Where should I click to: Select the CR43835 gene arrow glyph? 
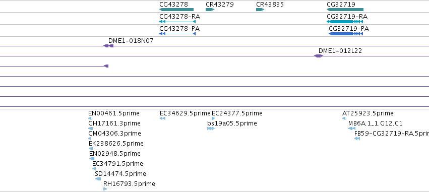click(260, 10)
